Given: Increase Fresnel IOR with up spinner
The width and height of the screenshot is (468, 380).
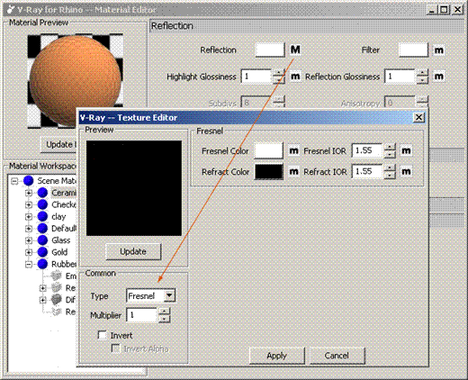Looking at the screenshot, I should pyautogui.click(x=390, y=148).
